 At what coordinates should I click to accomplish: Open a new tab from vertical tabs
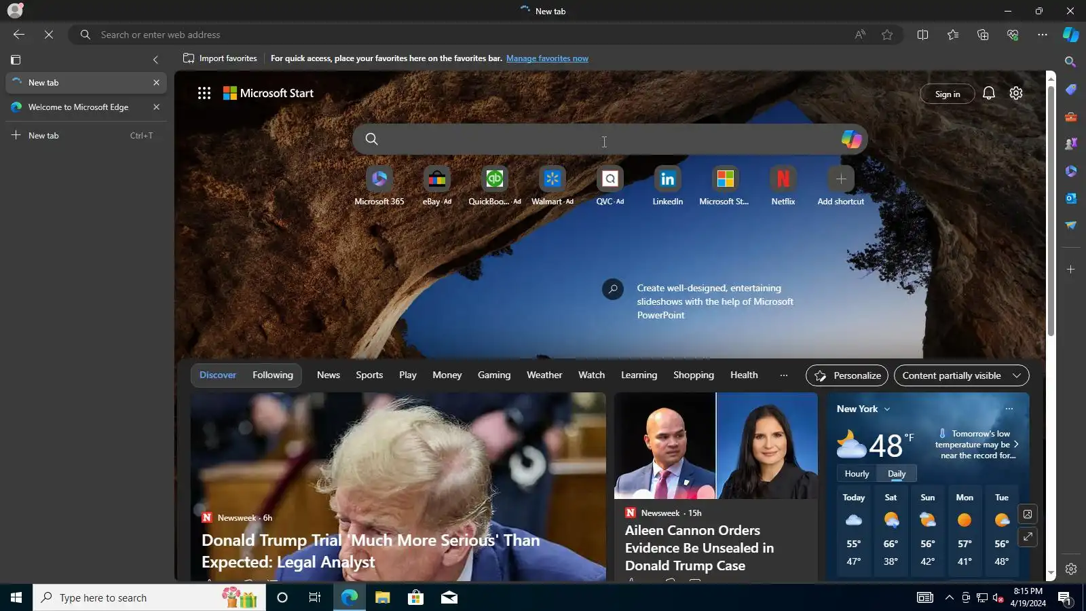pyautogui.click(x=86, y=136)
